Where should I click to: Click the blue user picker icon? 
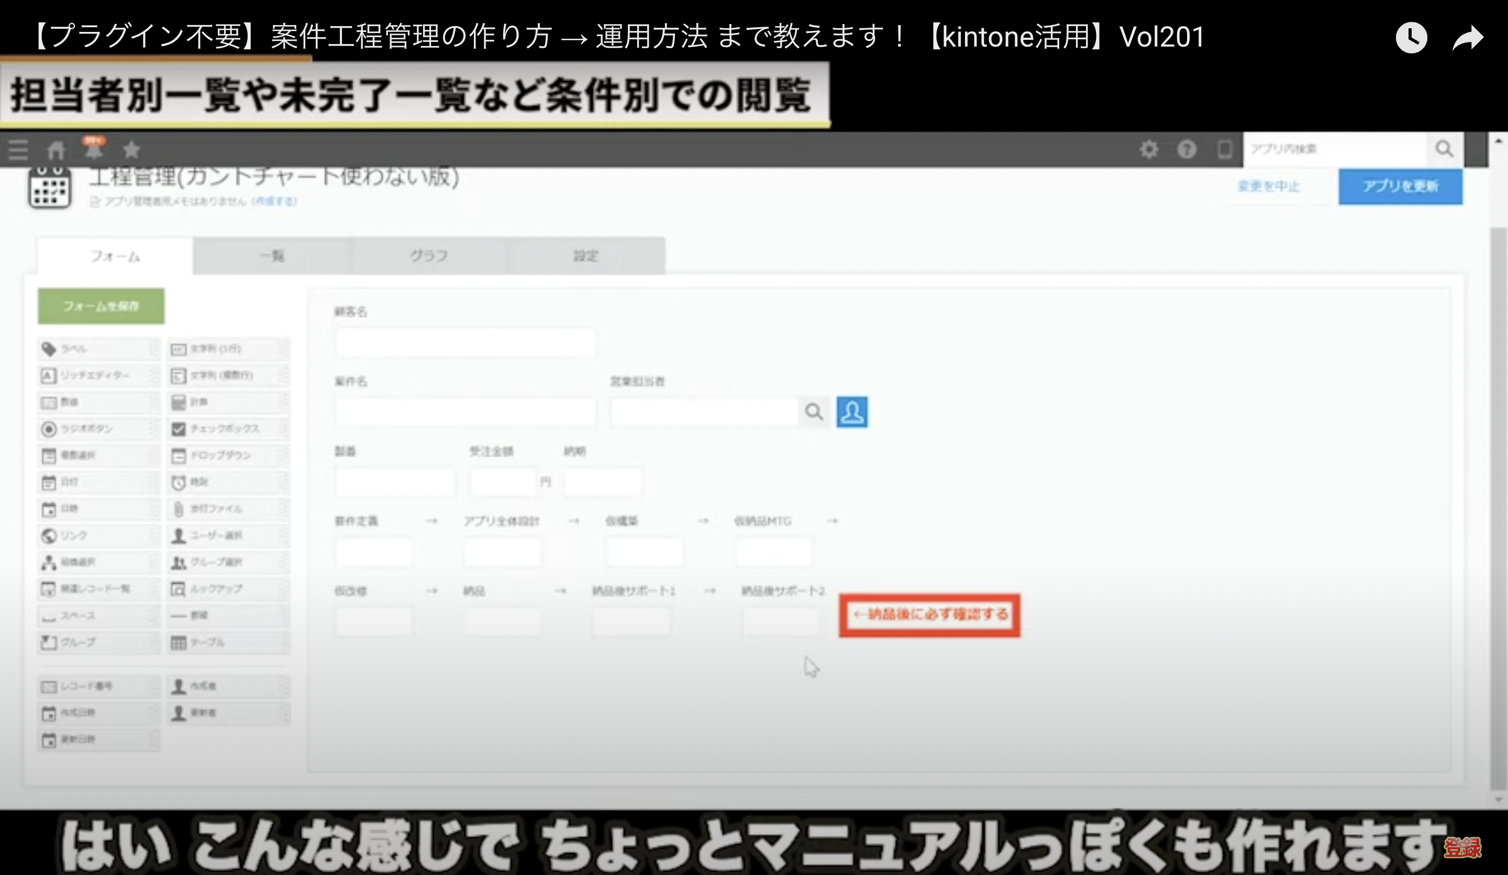click(851, 412)
